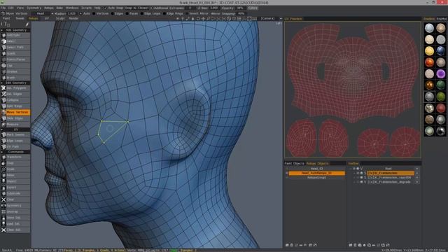Run the Export command
This screenshot has width=448, height=252.
click(15, 188)
